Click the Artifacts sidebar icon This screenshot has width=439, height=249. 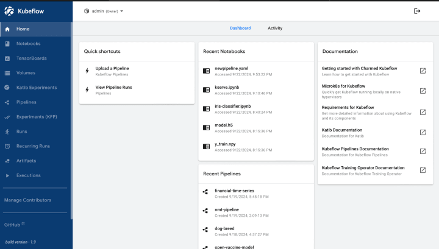point(7,161)
